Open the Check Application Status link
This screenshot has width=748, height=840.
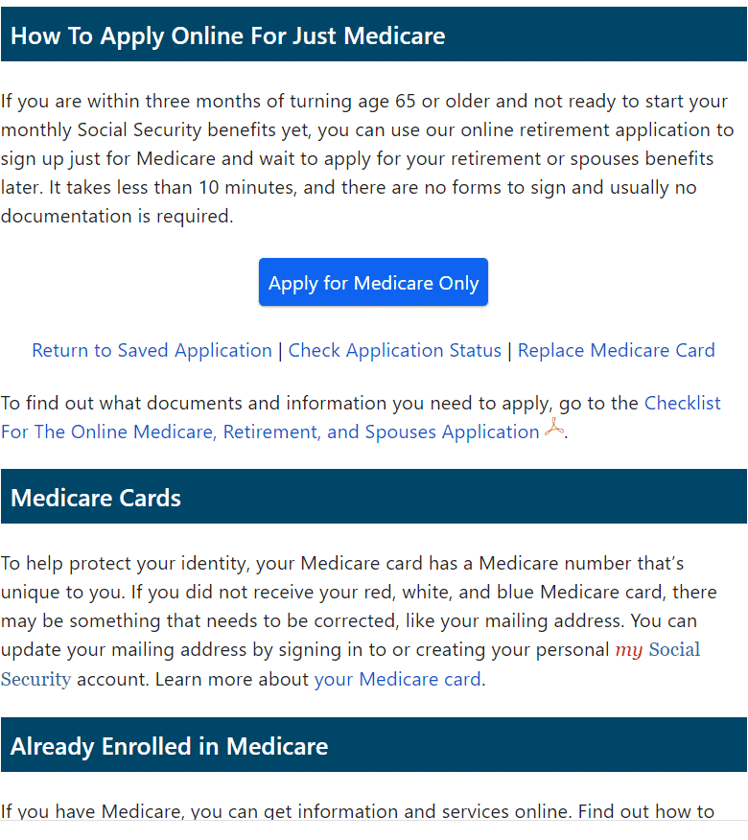(x=395, y=350)
